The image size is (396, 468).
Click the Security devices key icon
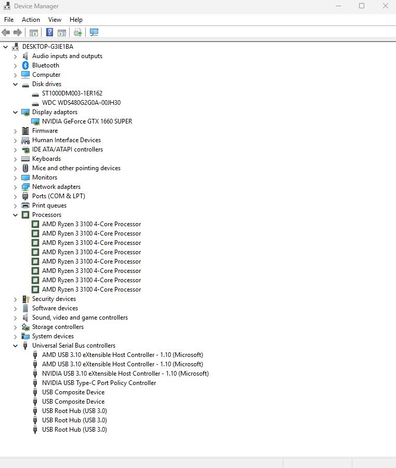25,299
